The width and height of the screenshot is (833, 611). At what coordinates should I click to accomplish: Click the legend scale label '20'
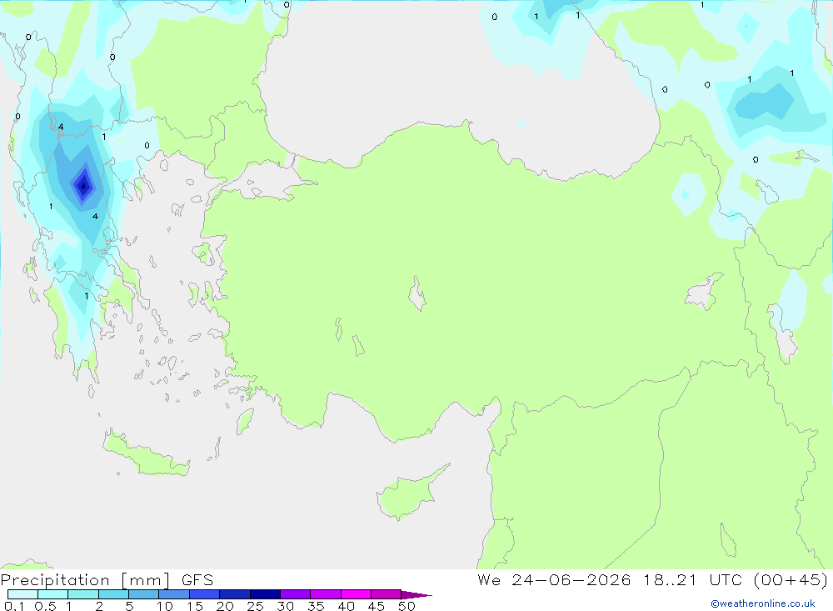pyautogui.click(x=225, y=606)
